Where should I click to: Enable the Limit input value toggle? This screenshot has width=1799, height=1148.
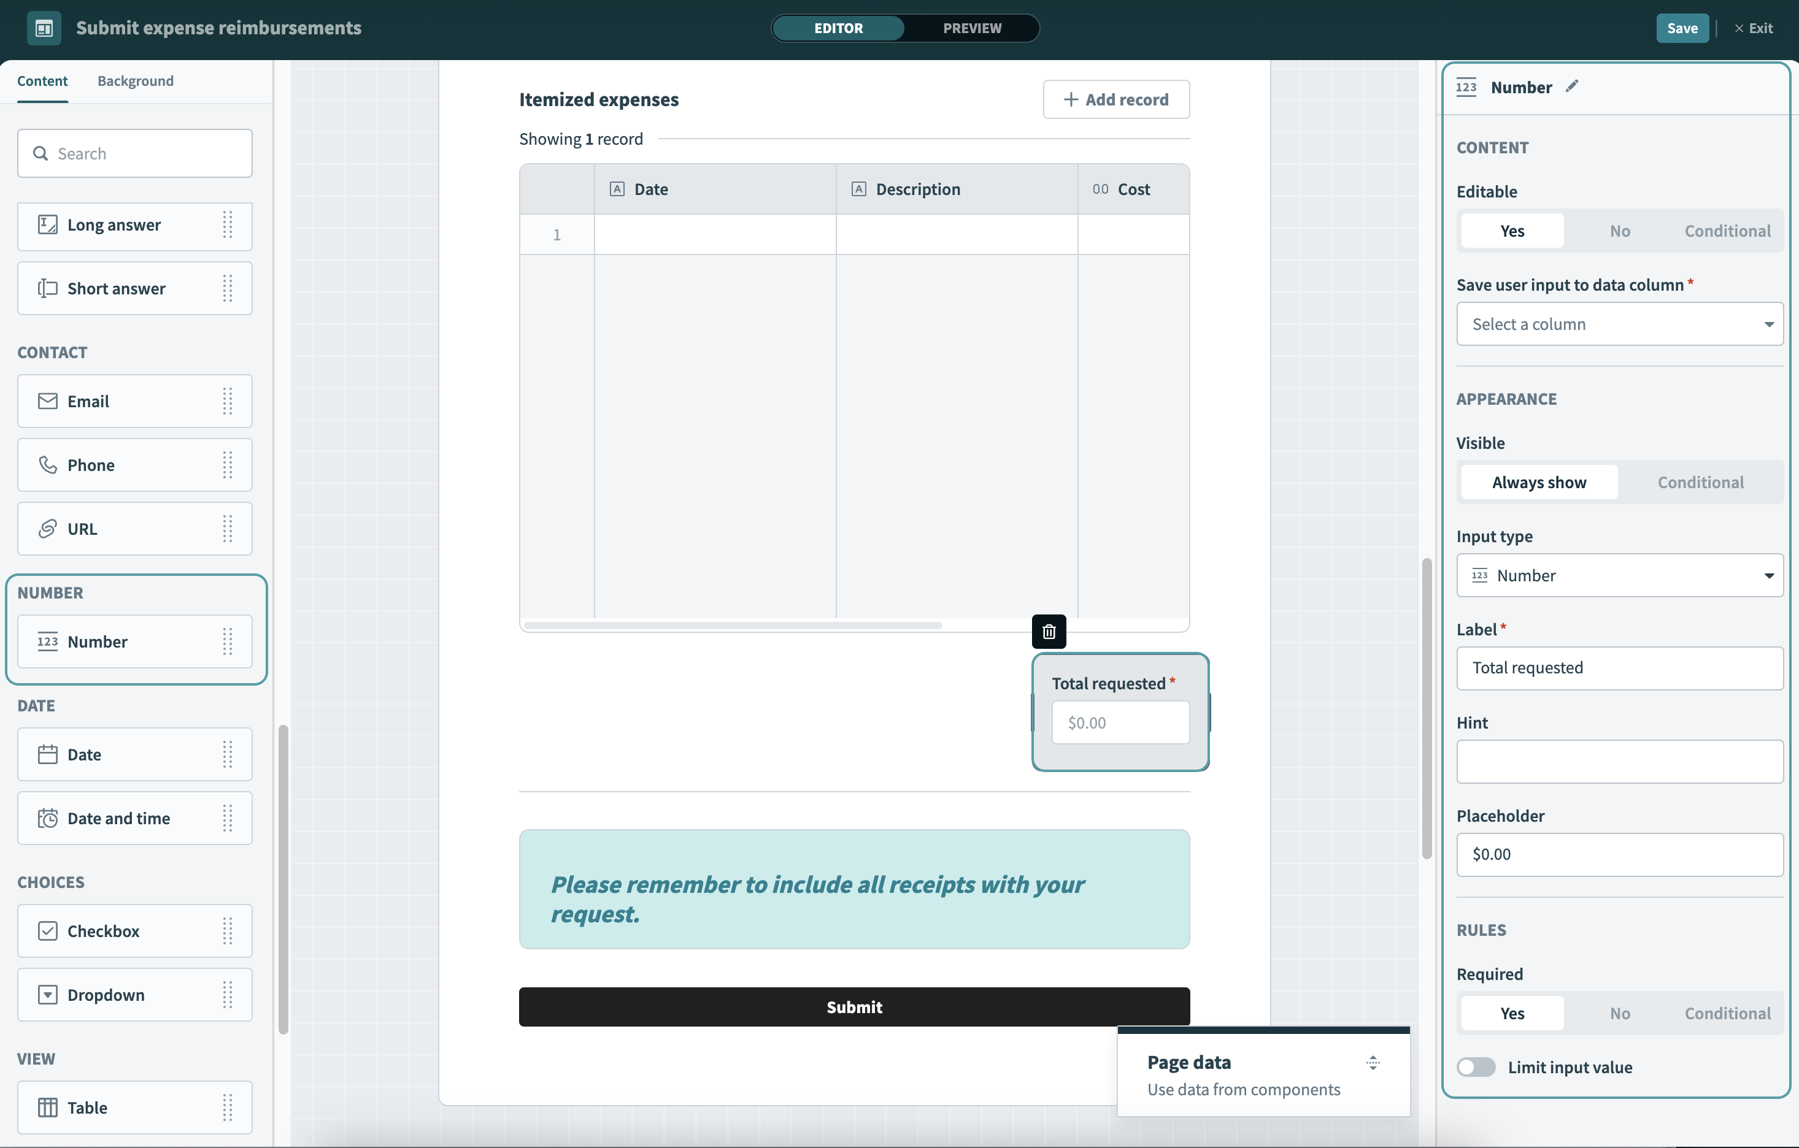click(x=1476, y=1066)
